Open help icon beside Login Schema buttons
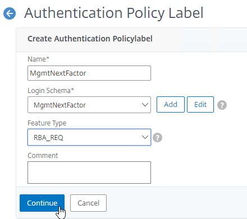This screenshot has height=219, width=247. [x=222, y=105]
